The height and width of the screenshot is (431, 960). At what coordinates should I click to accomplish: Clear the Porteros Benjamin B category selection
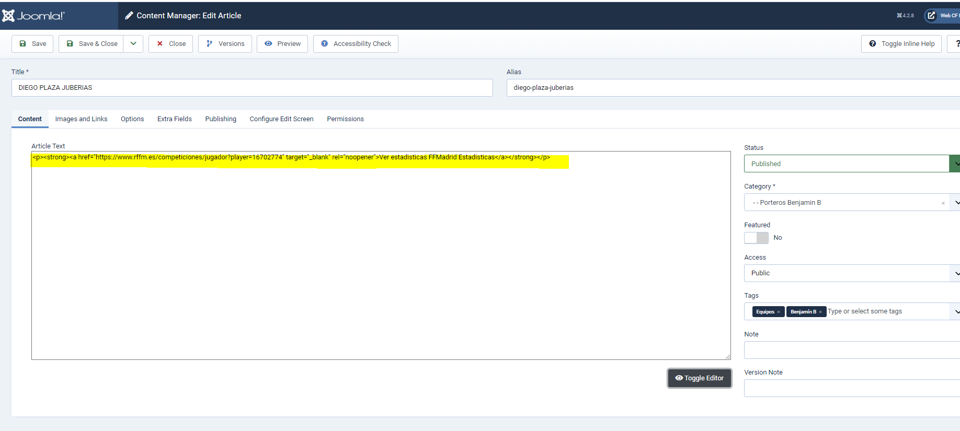[943, 203]
